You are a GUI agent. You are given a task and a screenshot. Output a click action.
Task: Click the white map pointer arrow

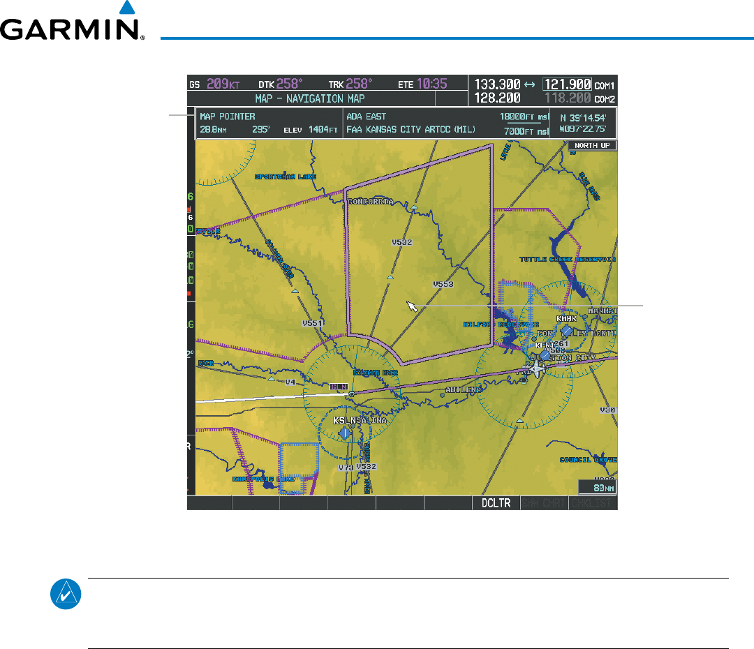412,306
